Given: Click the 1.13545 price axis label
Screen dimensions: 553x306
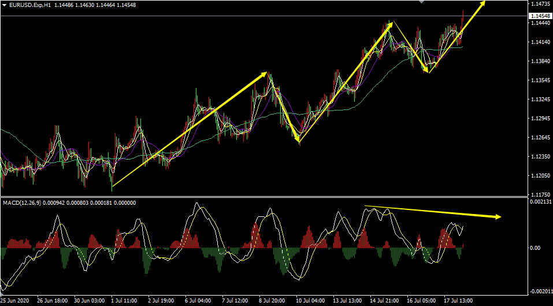Looking at the screenshot, I should [x=541, y=80].
